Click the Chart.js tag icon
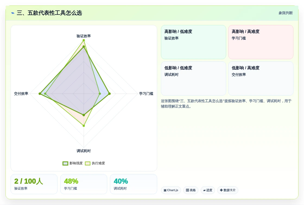The height and width of the screenshot is (205, 304). coord(165,190)
